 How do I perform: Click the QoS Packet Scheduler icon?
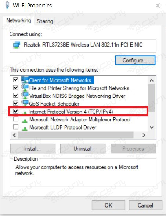pyautogui.click(x=25, y=103)
